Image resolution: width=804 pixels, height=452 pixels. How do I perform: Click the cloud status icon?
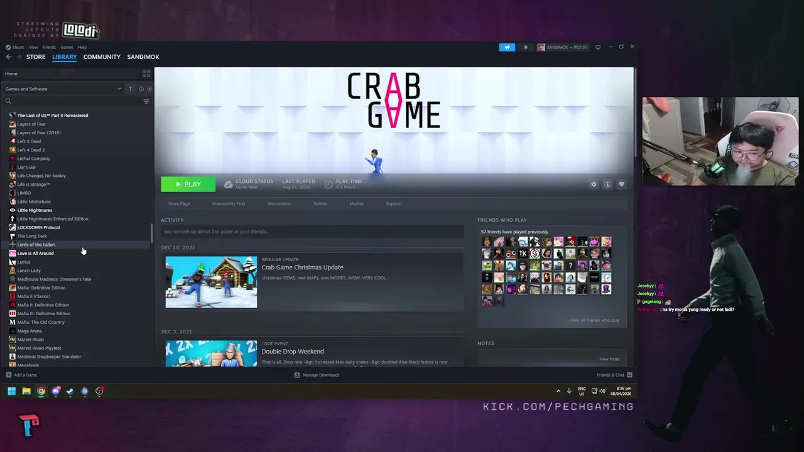pos(228,184)
